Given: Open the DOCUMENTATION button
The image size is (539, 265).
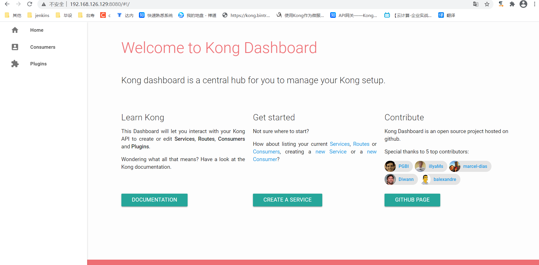Looking at the screenshot, I should (x=154, y=200).
